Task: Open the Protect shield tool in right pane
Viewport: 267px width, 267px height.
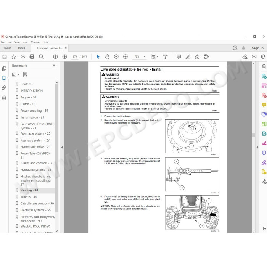Action: click(264, 153)
